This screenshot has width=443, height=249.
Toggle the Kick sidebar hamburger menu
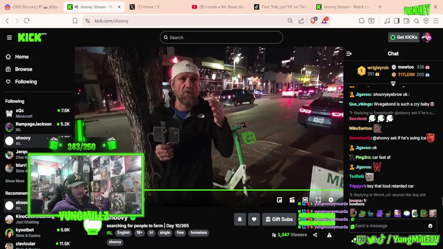coord(9,37)
